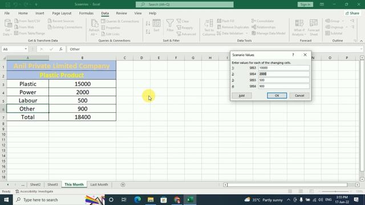Open Outline dialog launcher
The width and height of the screenshot is (365, 205).
pos(355,40)
